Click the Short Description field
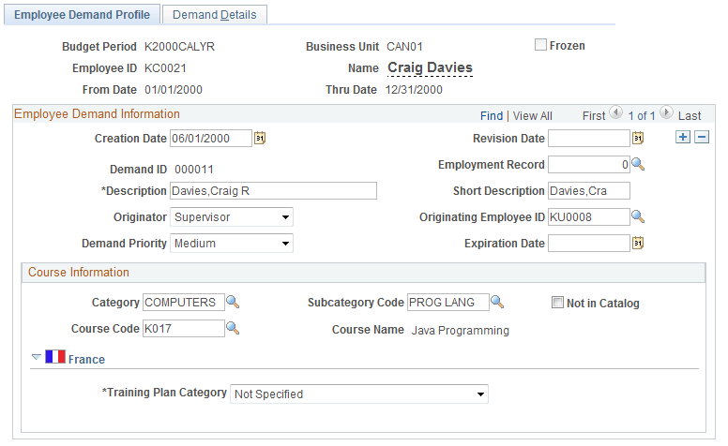 pos(589,190)
